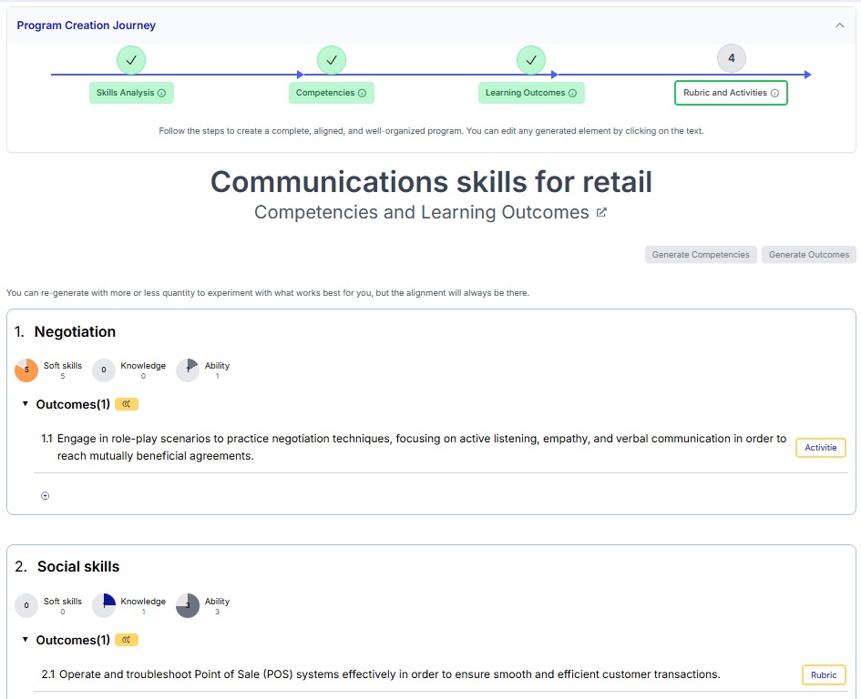Click the Competencies step checkmark circle
861x699 pixels.
click(x=332, y=58)
